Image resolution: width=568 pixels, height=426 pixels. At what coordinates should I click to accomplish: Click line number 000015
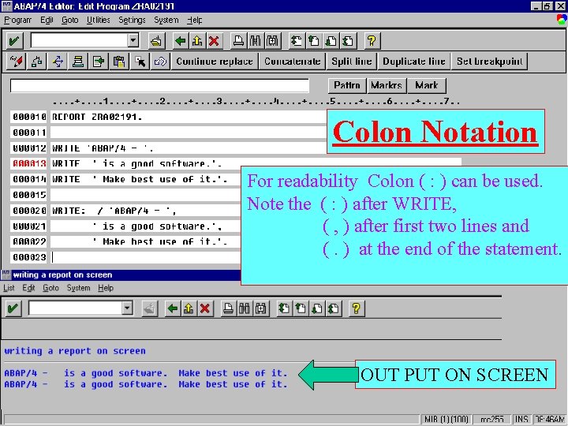click(x=29, y=195)
